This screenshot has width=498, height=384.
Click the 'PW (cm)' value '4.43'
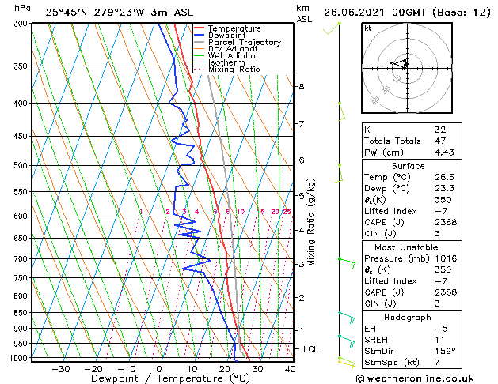(445, 152)
